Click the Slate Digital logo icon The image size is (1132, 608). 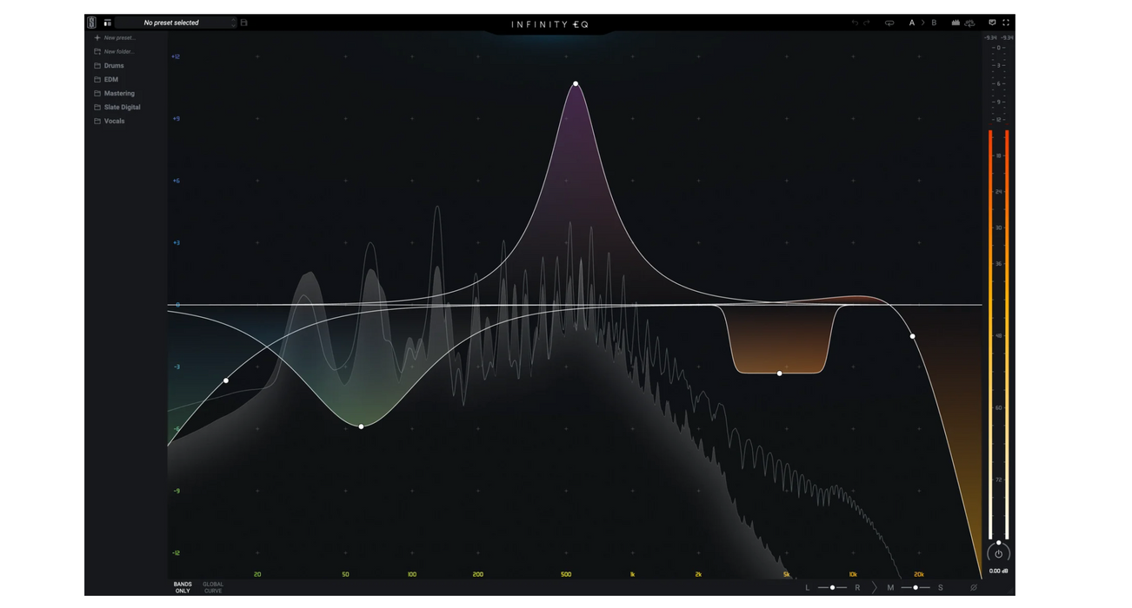91,23
